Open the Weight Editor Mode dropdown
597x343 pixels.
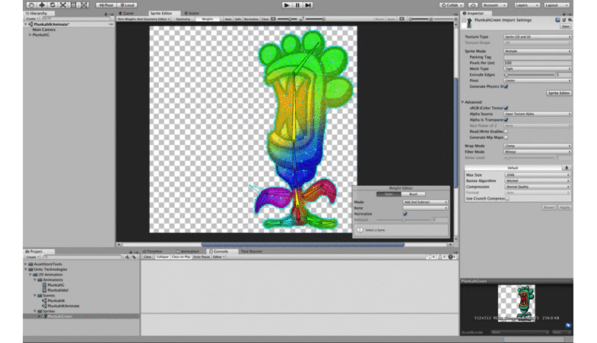coord(425,202)
